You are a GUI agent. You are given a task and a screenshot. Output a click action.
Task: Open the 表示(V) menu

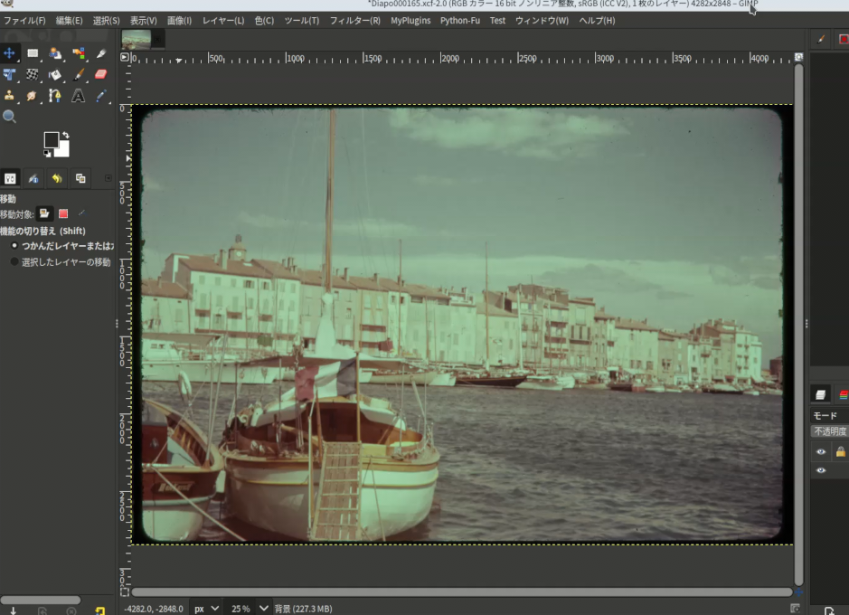(x=144, y=21)
